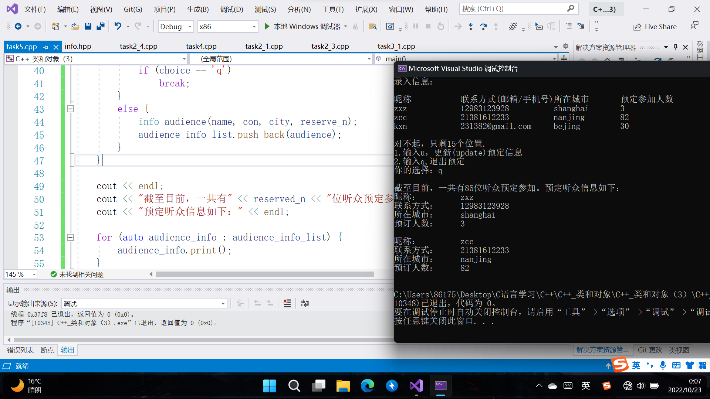710x399 pixels.
Task: Toggle word wrap in output panel
Action: 304,303
